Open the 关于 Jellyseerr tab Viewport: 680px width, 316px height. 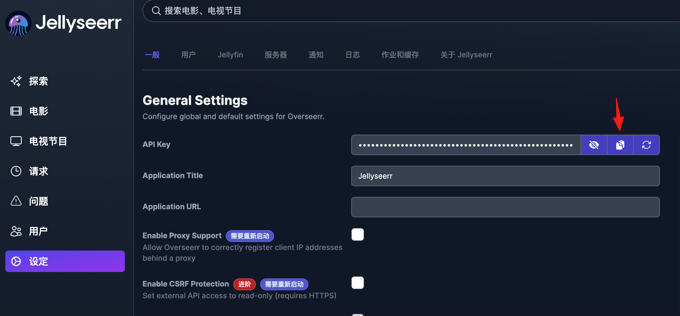click(x=466, y=55)
